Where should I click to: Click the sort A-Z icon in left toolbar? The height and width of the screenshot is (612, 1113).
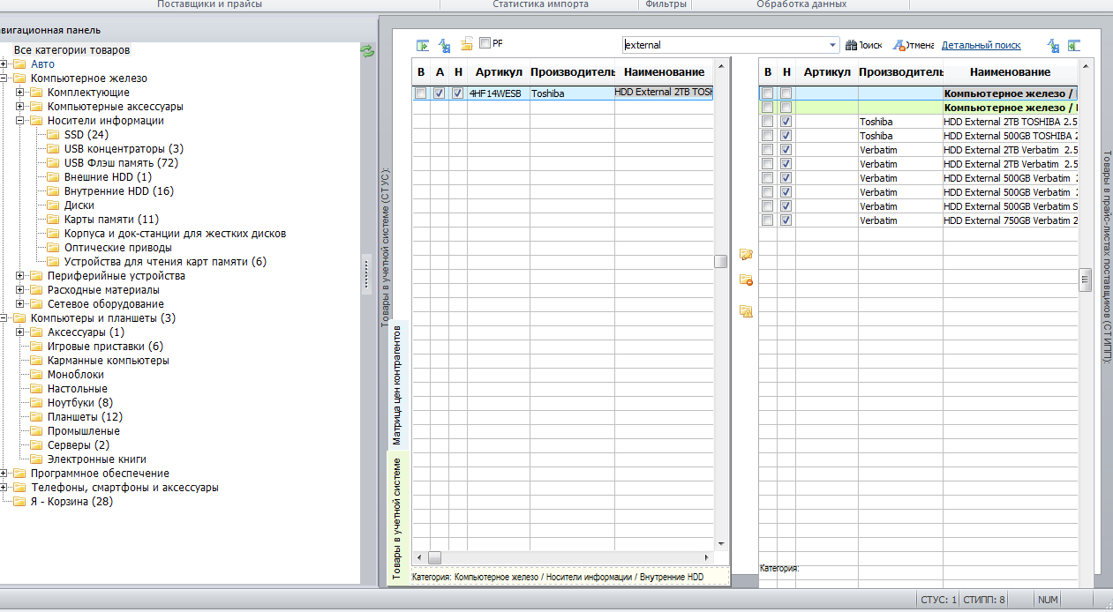445,45
